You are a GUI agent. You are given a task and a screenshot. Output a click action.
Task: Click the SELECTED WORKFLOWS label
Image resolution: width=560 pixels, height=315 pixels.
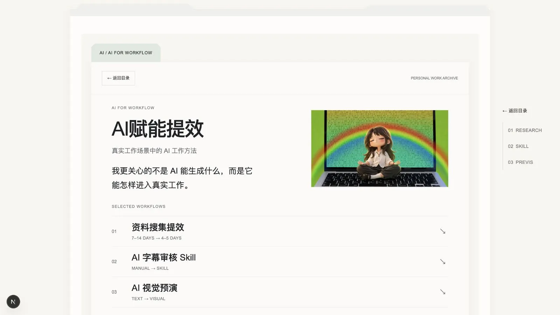139,206
